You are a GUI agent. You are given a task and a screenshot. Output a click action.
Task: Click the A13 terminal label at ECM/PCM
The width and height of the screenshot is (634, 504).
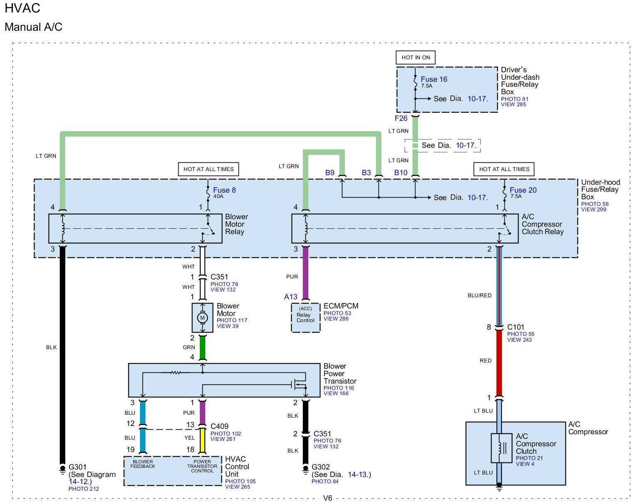point(291,297)
